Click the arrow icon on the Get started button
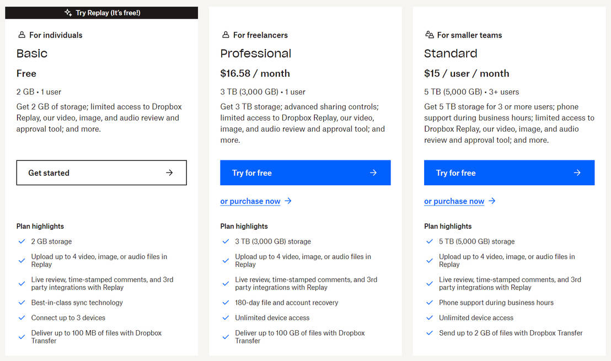The width and height of the screenshot is (611, 361). tap(170, 173)
